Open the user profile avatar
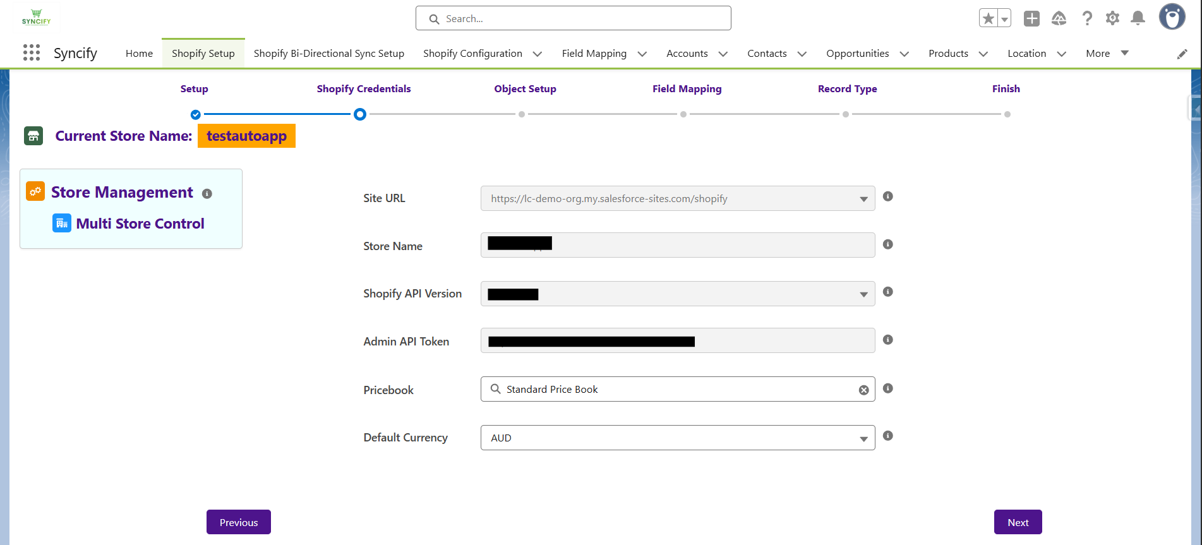 (1172, 17)
